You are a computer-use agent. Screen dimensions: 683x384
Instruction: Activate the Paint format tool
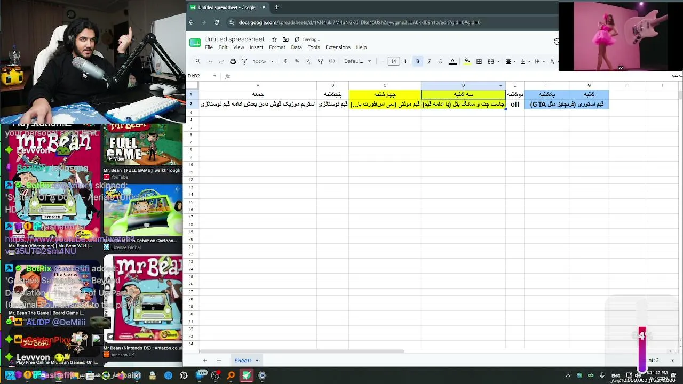pos(244,61)
